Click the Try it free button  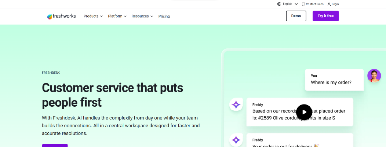pyautogui.click(x=325, y=16)
